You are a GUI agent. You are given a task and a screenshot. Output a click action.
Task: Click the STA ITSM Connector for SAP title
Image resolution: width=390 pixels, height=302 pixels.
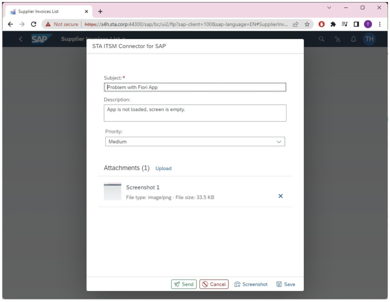coord(129,46)
